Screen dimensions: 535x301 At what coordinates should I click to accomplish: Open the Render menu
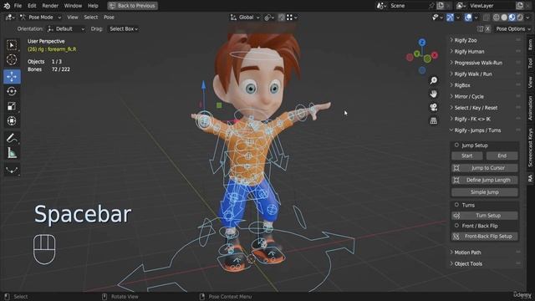coord(50,6)
